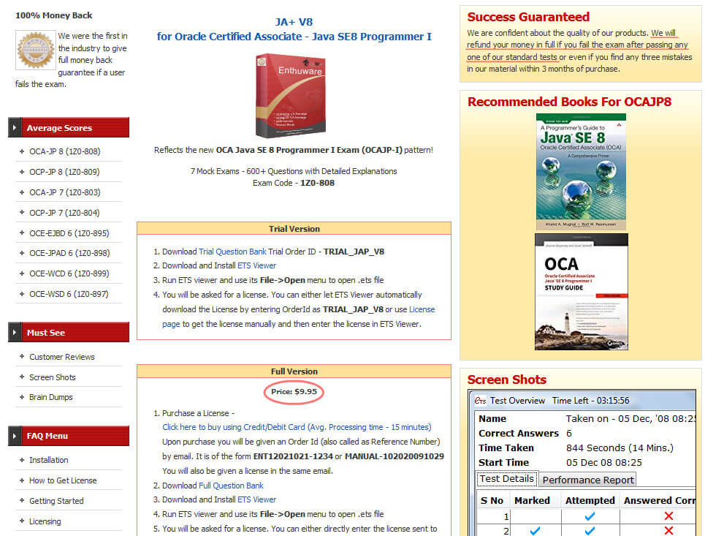The image size is (705, 536).
Task: Switch to the Performance Report tab
Action: (x=588, y=480)
